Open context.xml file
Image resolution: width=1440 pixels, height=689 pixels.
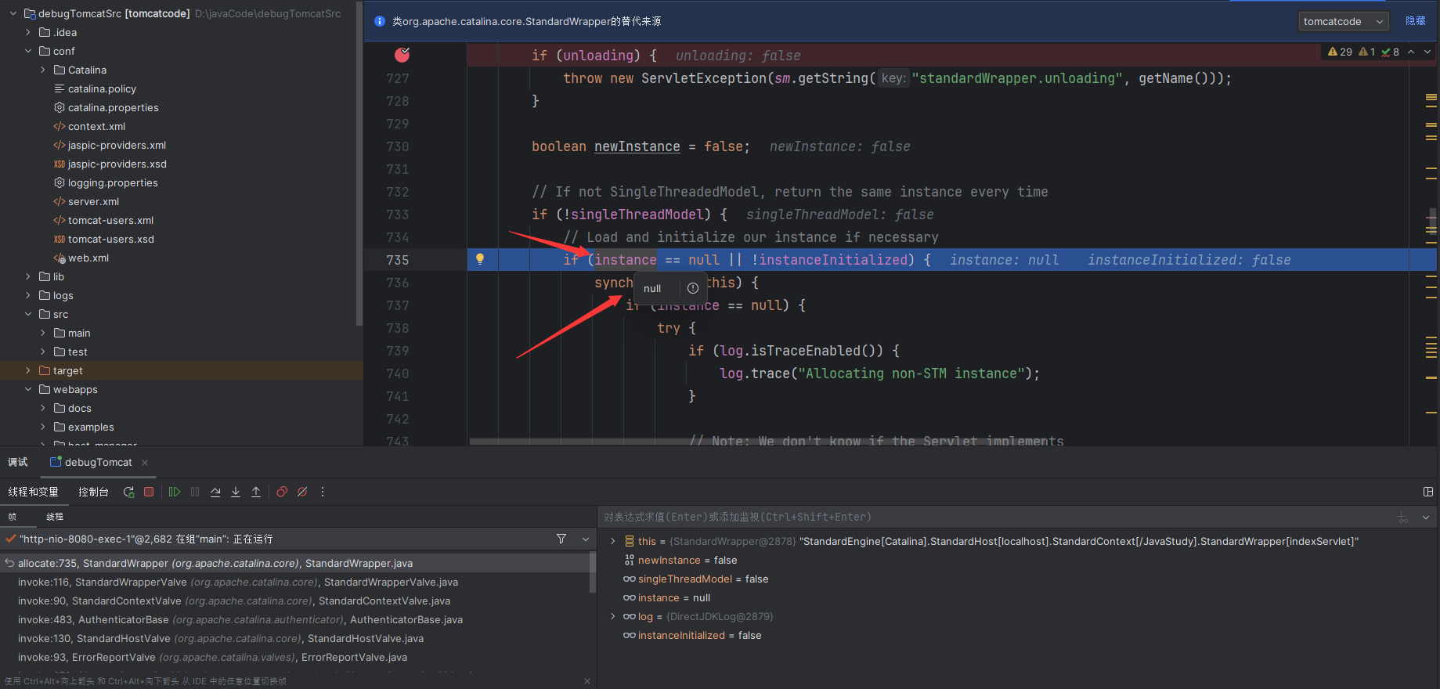tap(96, 126)
